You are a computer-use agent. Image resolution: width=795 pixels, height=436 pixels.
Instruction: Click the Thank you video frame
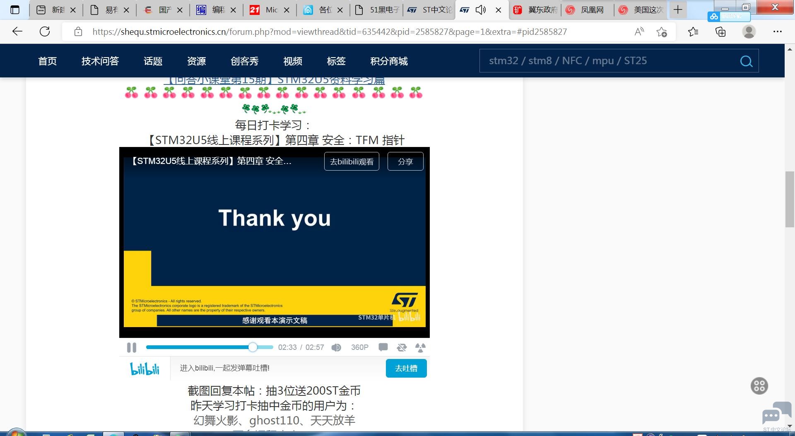[x=275, y=242]
